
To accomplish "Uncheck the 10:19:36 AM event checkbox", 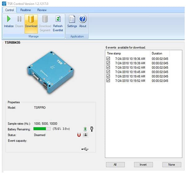I will click(108, 59).
